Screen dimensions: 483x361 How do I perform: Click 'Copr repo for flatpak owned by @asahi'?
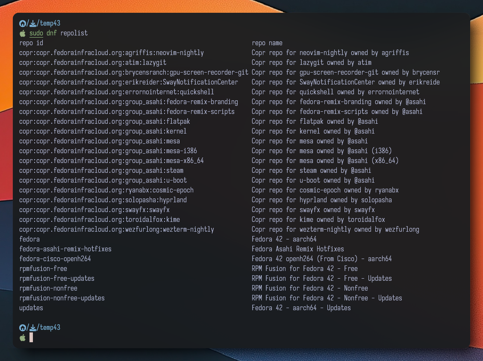click(315, 122)
